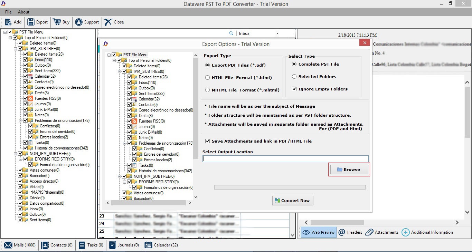This screenshot has height=252, width=472.
Task: Click the Browse button
Action: coord(349,169)
